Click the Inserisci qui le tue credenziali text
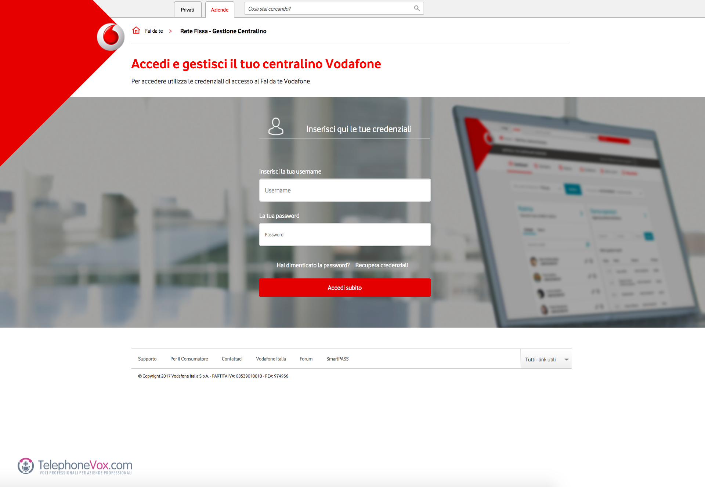 359,129
